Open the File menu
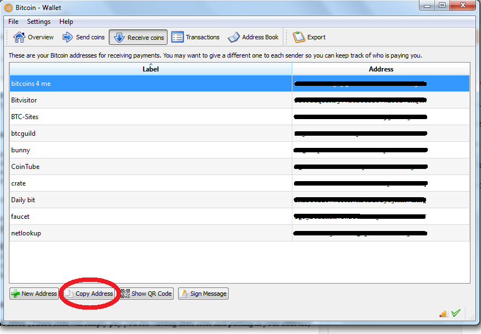 click(x=13, y=22)
